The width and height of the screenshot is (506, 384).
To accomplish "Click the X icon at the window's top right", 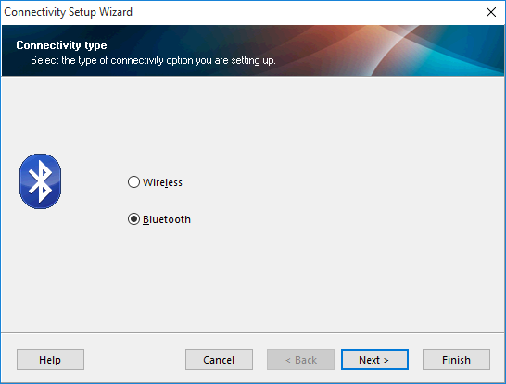I will [x=491, y=12].
